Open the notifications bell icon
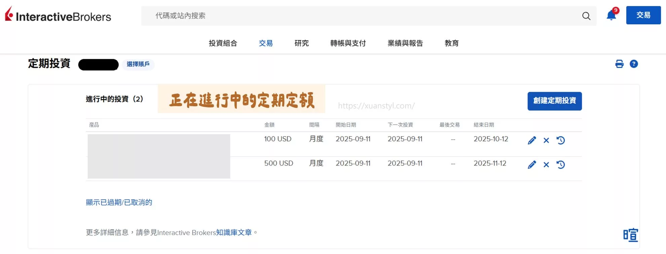666x254 pixels. tap(612, 15)
